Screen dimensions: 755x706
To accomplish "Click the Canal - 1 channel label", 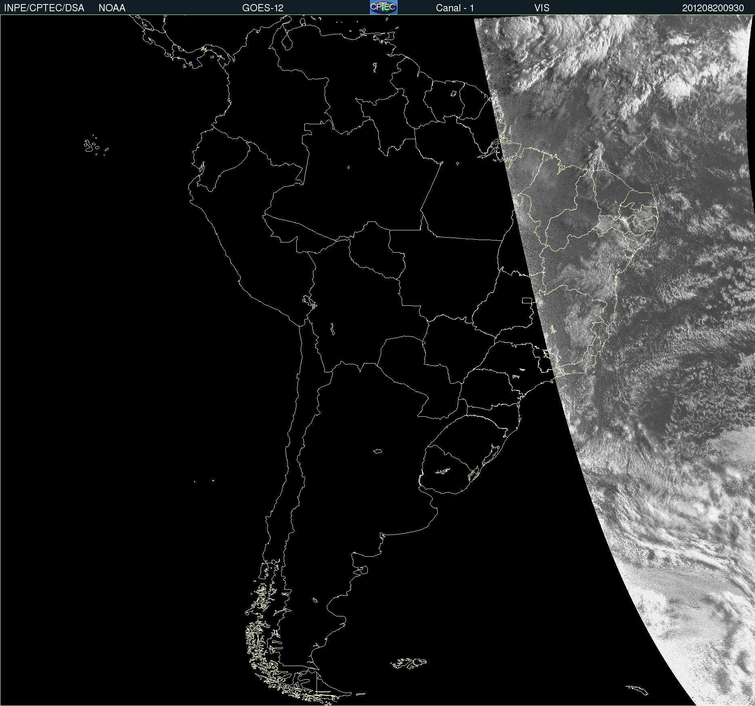I will [455, 8].
